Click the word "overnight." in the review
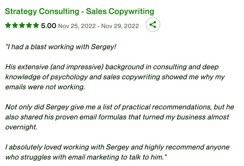Viewport: 244px width, 166px height. [21, 127]
